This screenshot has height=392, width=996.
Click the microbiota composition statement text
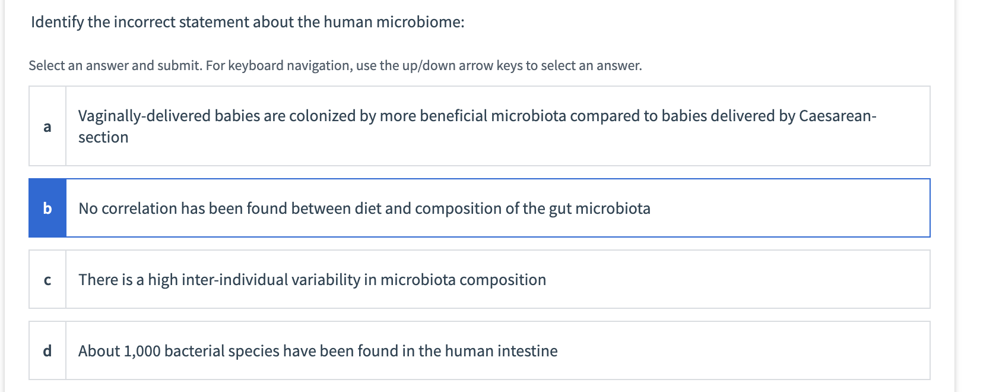click(312, 279)
